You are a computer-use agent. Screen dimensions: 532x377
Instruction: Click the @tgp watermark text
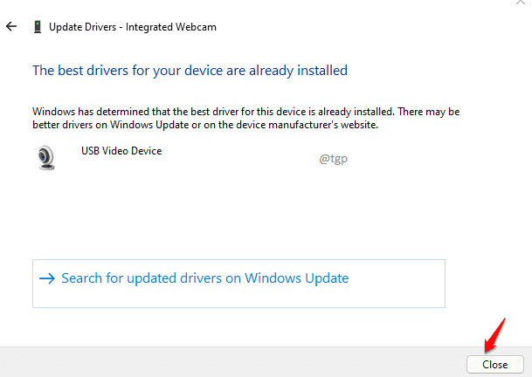pyautogui.click(x=333, y=158)
